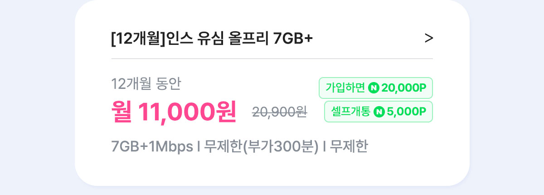
Task: Click the last 무제한 text allowance
Action: click(x=349, y=147)
